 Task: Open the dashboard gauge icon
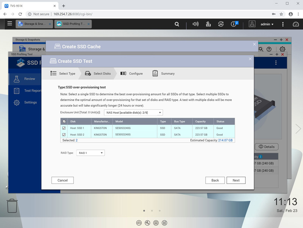coord(296,24)
